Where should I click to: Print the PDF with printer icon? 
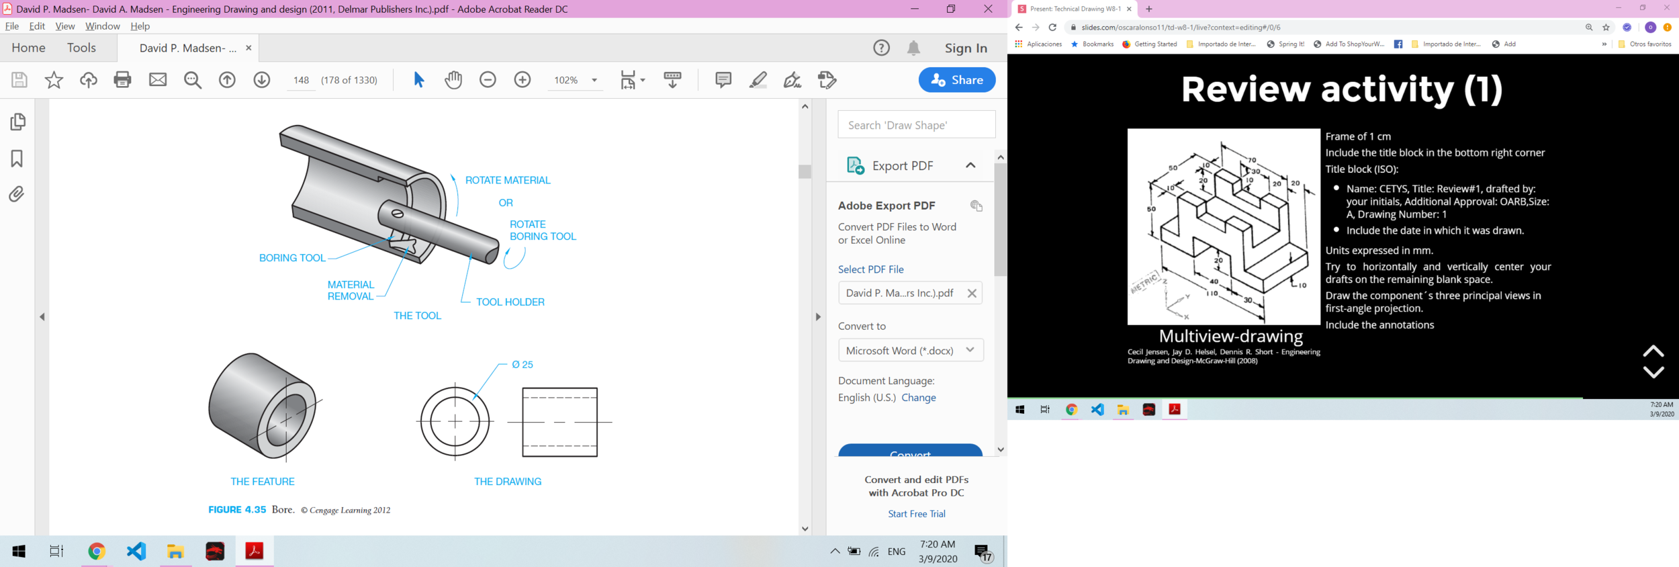[123, 80]
